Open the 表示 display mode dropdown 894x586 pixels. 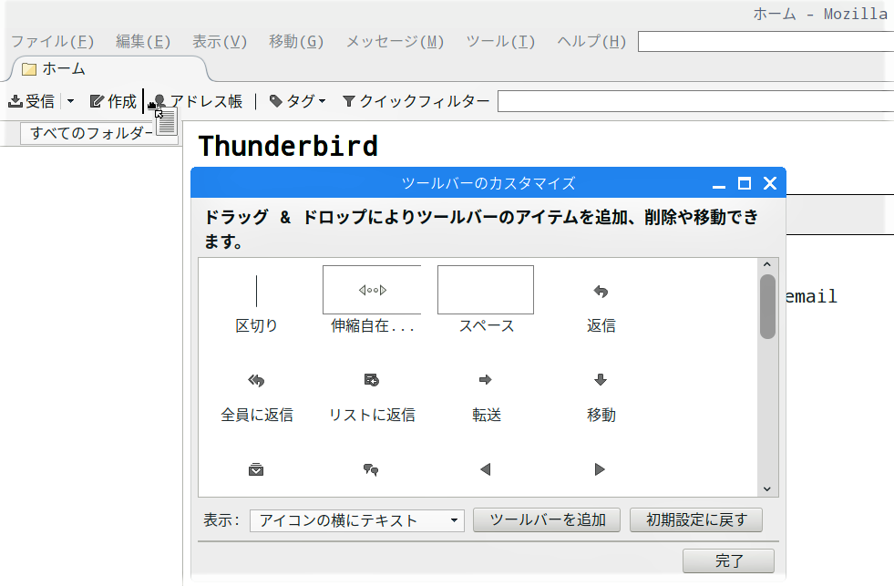point(357,520)
